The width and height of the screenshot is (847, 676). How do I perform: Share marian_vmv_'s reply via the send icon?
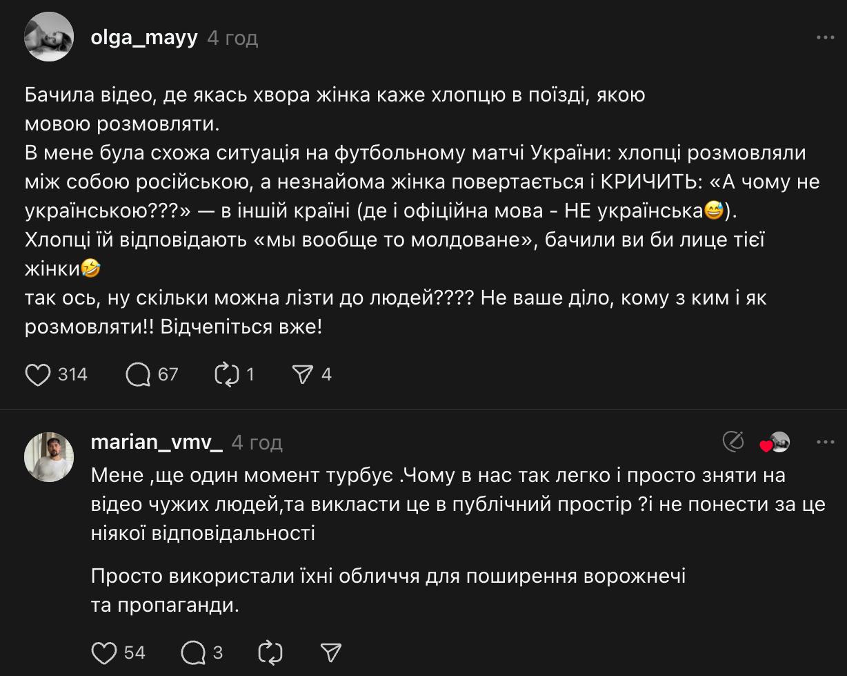coord(332,652)
